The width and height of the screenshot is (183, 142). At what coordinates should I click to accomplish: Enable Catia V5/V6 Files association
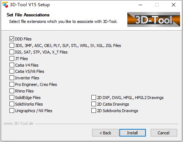12,71
